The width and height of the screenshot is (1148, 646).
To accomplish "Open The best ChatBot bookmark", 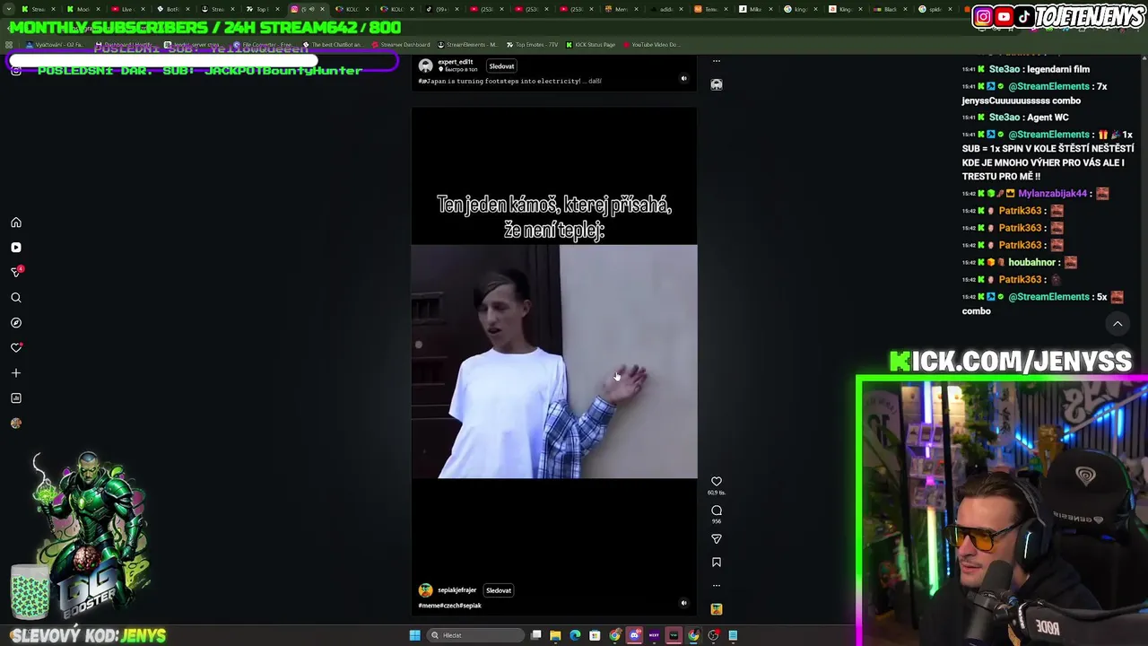I will (334, 45).
